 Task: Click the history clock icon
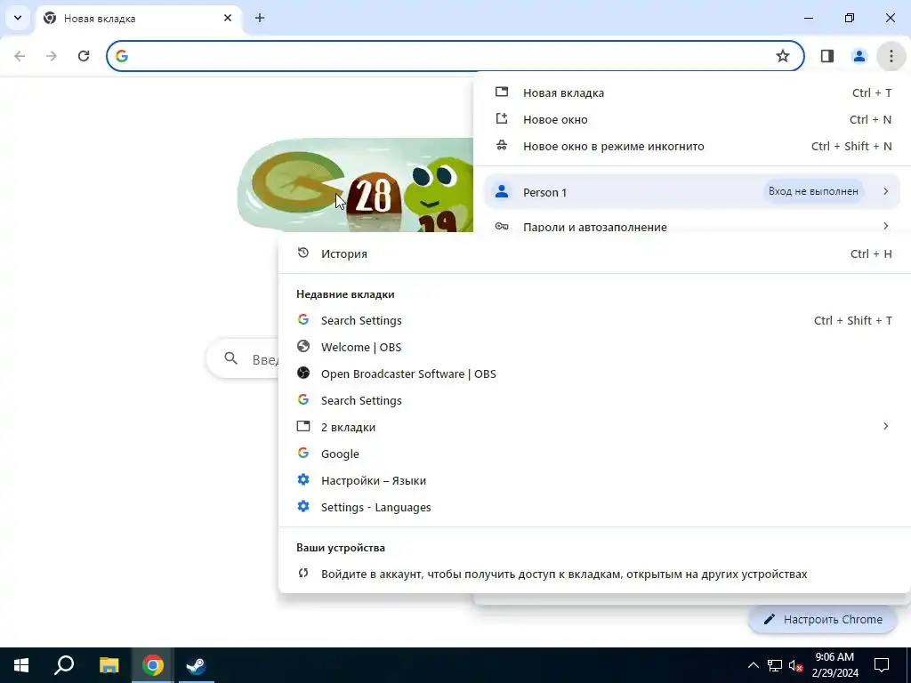[x=302, y=253]
